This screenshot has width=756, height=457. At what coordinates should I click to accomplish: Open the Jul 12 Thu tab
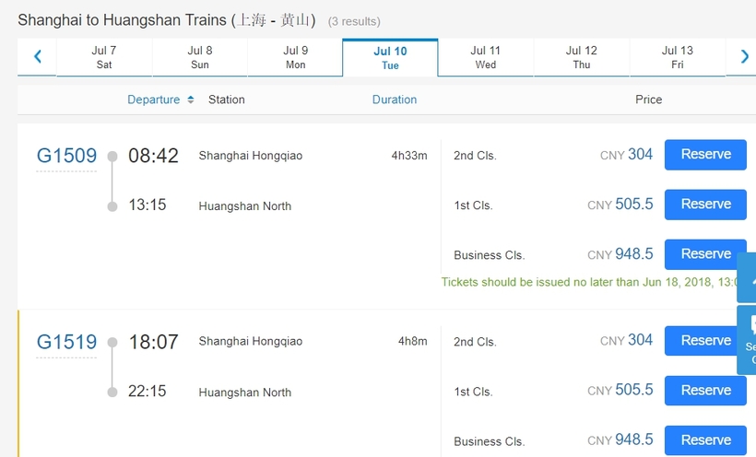[x=582, y=57]
